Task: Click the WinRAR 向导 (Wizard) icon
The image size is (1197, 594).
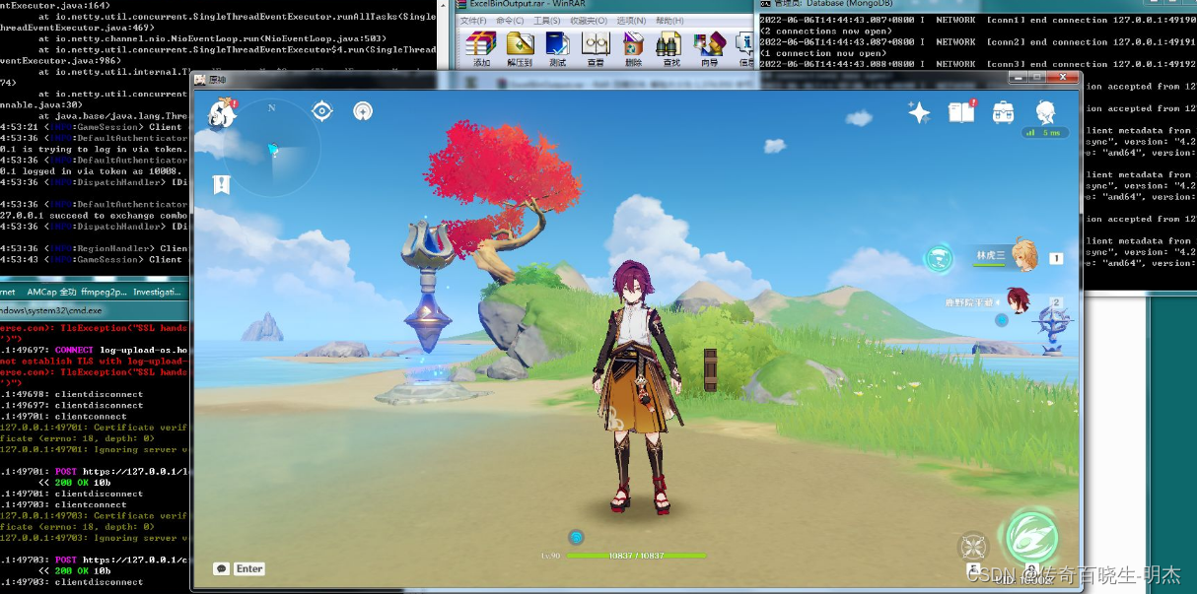Action: click(709, 48)
